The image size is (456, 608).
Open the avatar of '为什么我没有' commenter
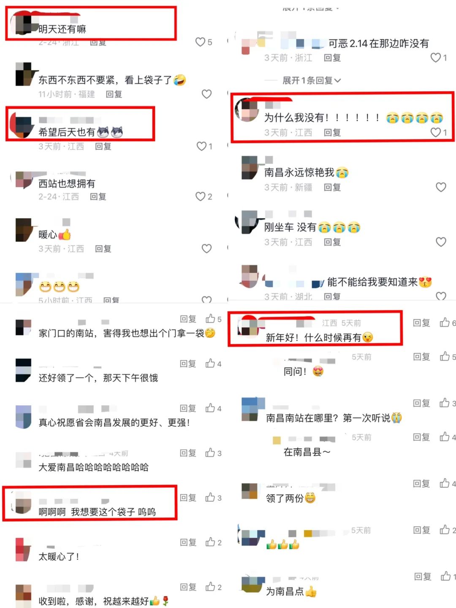pos(247,110)
